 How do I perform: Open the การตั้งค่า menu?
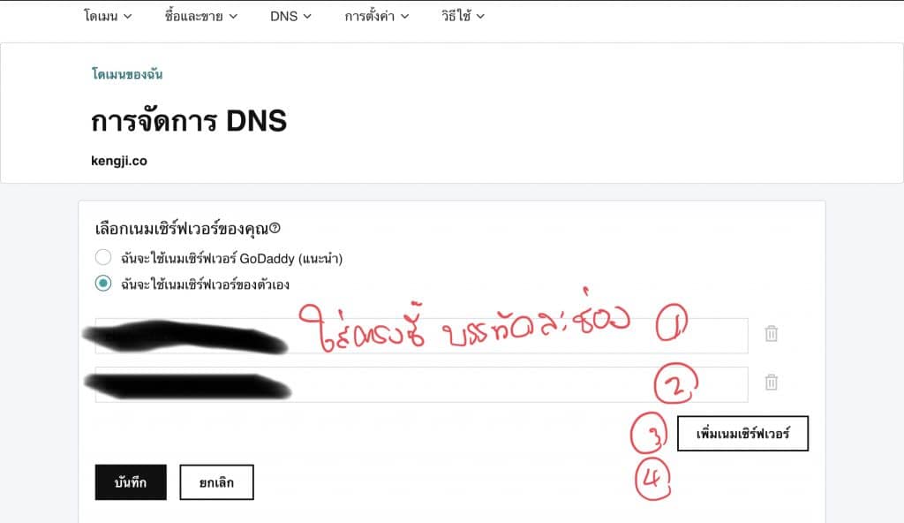tap(377, 16)
